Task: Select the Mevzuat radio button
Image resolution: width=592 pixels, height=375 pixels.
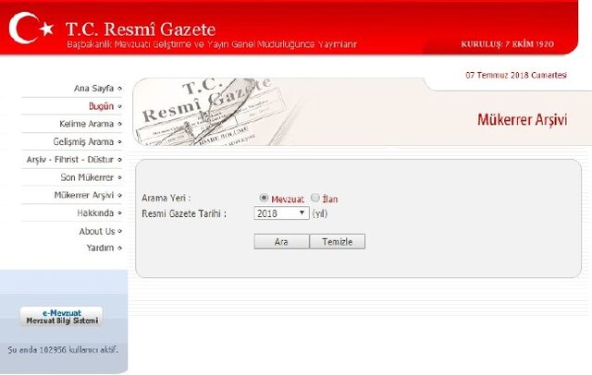Action: 264,198
